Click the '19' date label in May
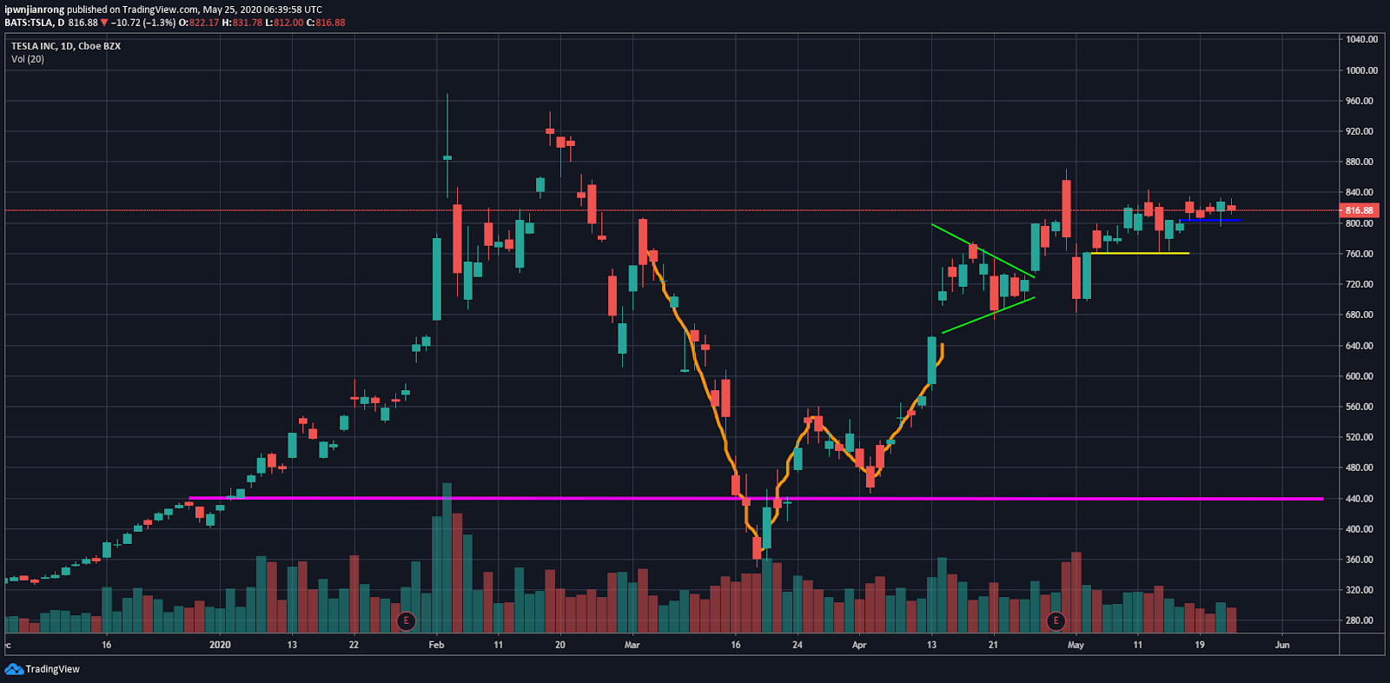The height and width of the screenshot is (683, 1390). point(1200,645)
